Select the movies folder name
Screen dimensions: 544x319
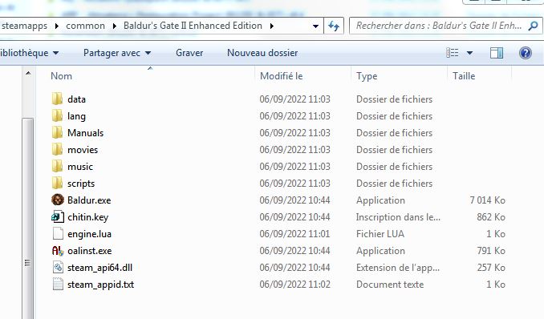click(83, 150)
